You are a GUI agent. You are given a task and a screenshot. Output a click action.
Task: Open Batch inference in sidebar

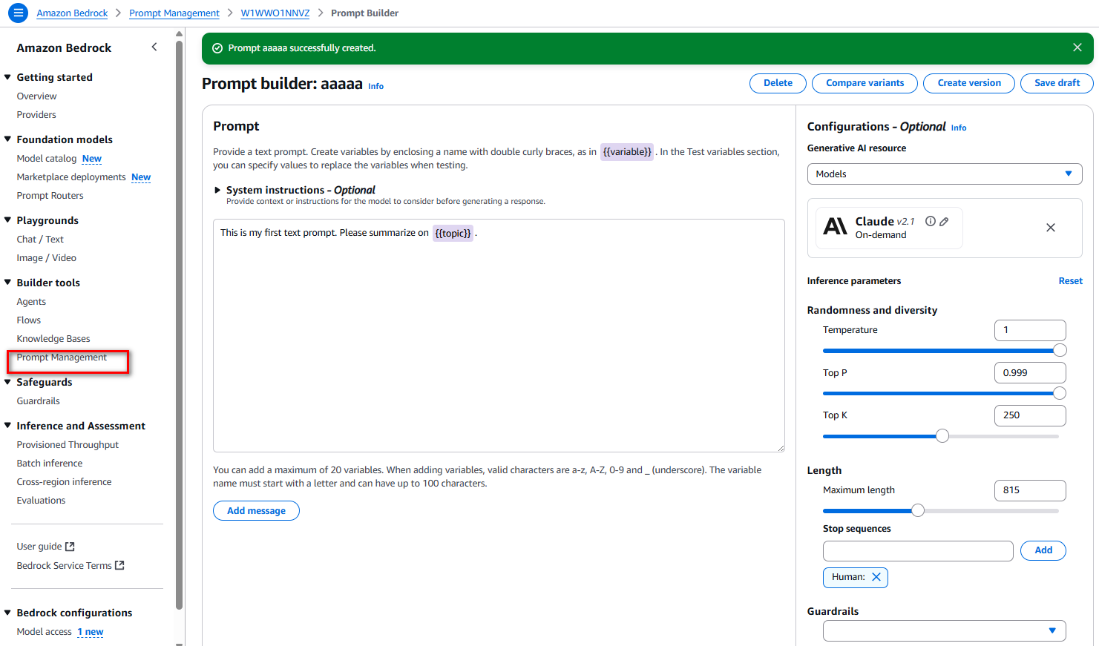(x=50, y=464)
